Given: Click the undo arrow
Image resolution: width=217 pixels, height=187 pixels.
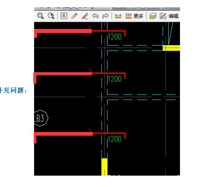Looking at the screenshot, I should (95, 16).
